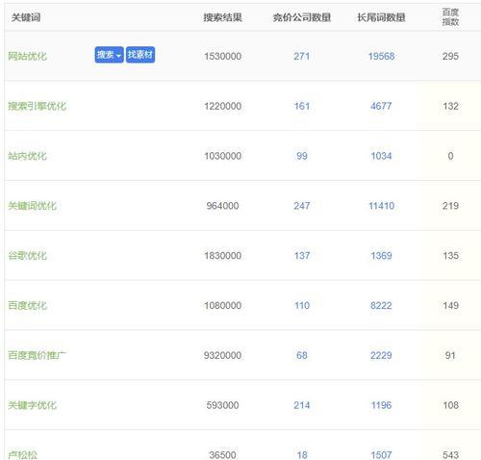Screen dimensions: 481x460
Task: Click the 竞价公司数量 column header
Action: (x=302, y=17)
